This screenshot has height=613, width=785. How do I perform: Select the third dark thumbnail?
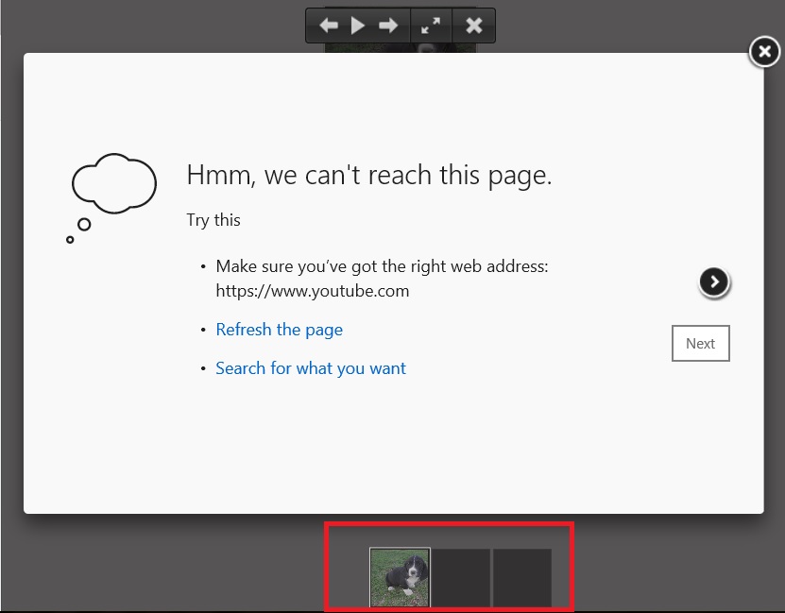521,577
